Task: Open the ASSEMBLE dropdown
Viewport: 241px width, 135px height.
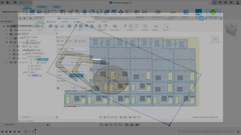Action: [x=140, y=17]
